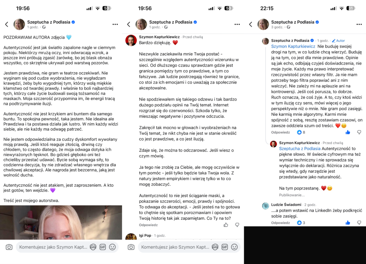The height and width of the screenshot is (264, 366).
Task: Open the three-dot options in right post header
Action: coord(359,24)
